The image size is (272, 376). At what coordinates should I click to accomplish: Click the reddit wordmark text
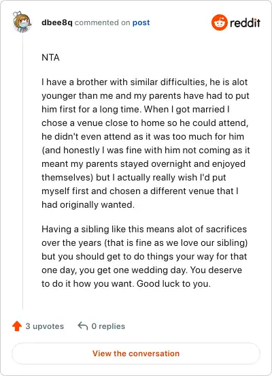pyautogui.click(x=245, y=22)
